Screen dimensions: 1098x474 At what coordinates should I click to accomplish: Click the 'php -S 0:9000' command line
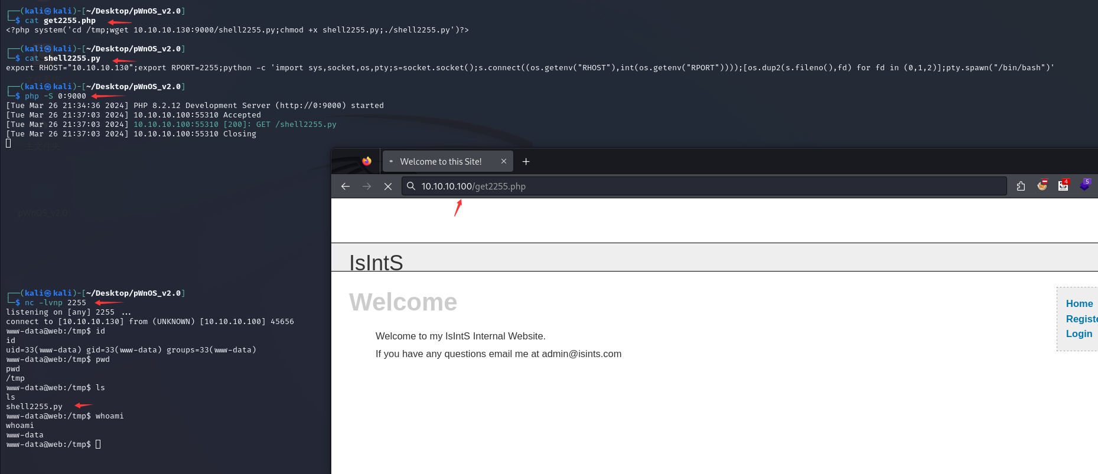pos(56,96)
